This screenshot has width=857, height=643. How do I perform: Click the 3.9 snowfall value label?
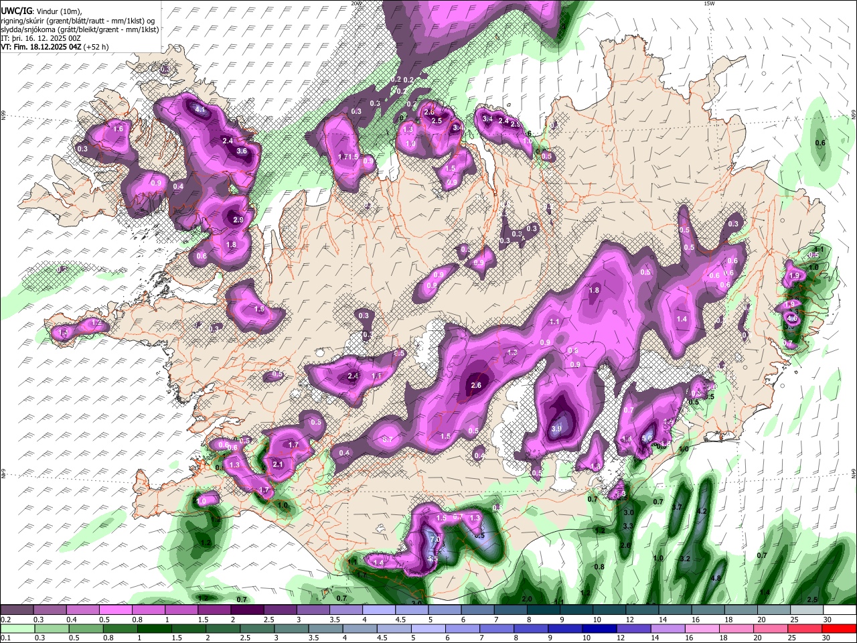pos(556,429)
